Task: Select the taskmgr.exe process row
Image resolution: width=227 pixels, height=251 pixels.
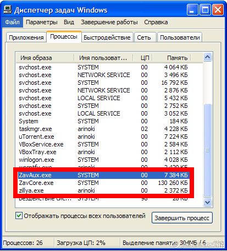Action: point(103,129)
